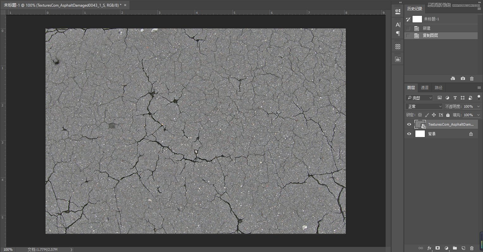The image size is (483, 252).
Task: Open the Libraries panel icon in dock
Action: pos(398,59)
